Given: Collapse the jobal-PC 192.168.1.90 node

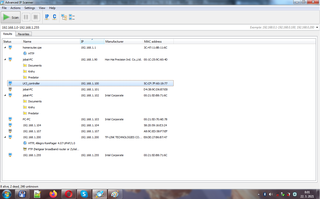Looking at the screenshot, I should tap(5, 60).
